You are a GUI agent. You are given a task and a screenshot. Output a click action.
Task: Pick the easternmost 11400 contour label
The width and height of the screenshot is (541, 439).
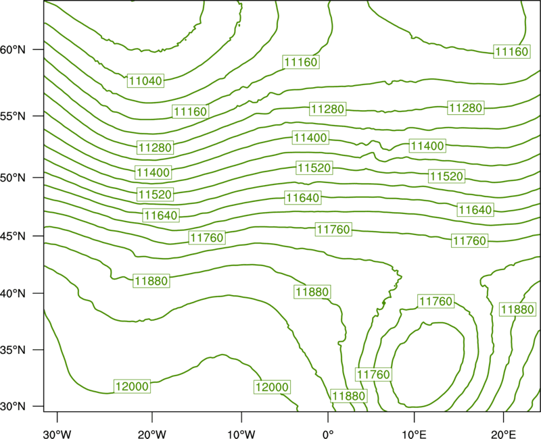click(427, 146)
